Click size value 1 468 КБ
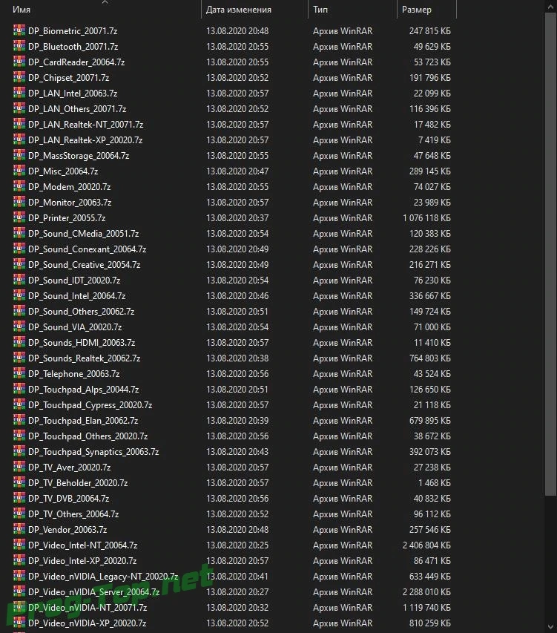Image resolution: width=557 pixels, height=633 pixels. coord(435,483)
